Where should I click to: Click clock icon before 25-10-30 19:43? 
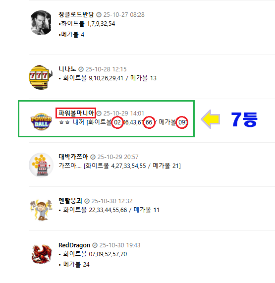point(95,245)
